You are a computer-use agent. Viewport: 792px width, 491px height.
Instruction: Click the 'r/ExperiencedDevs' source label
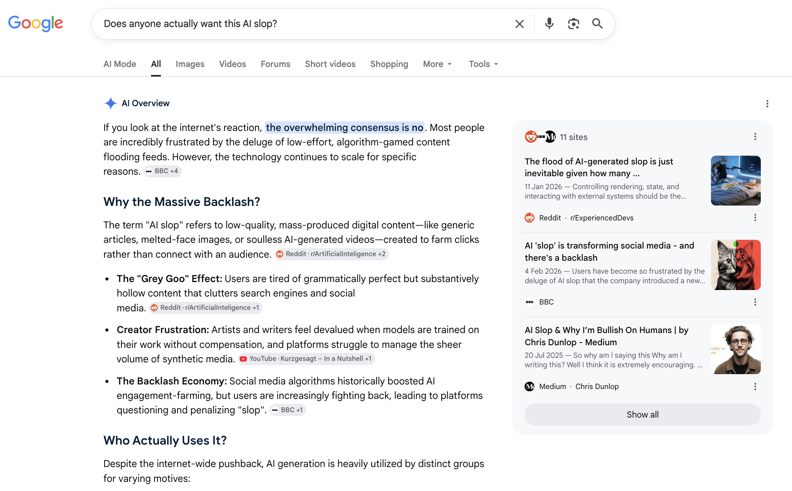(602, 218)
